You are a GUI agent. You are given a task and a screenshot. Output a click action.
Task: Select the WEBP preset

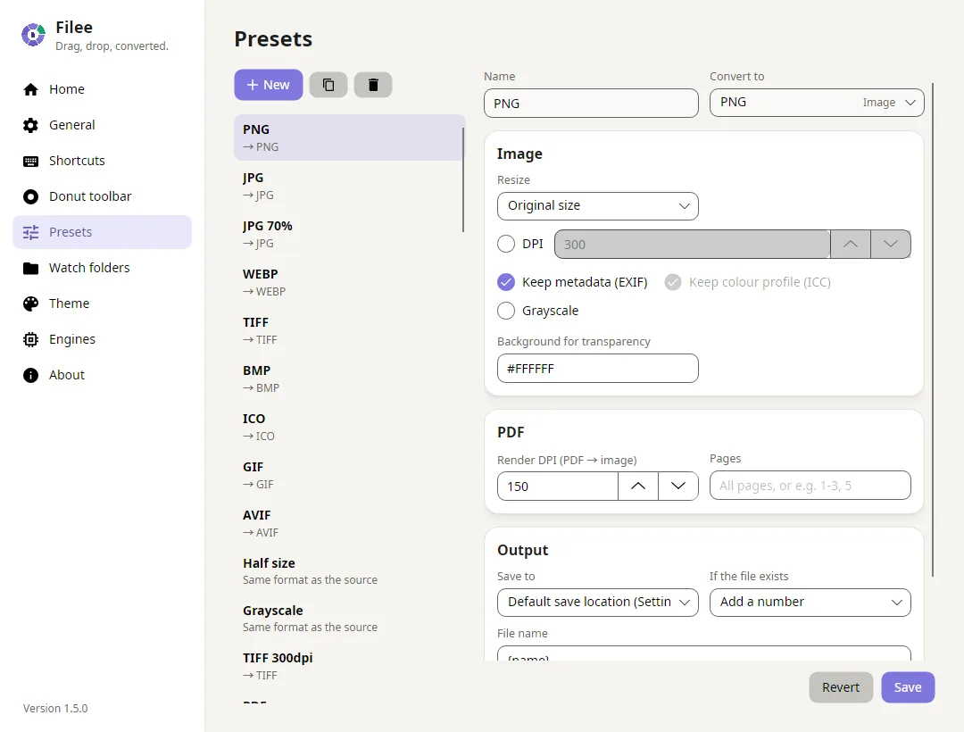click(349, 282)
